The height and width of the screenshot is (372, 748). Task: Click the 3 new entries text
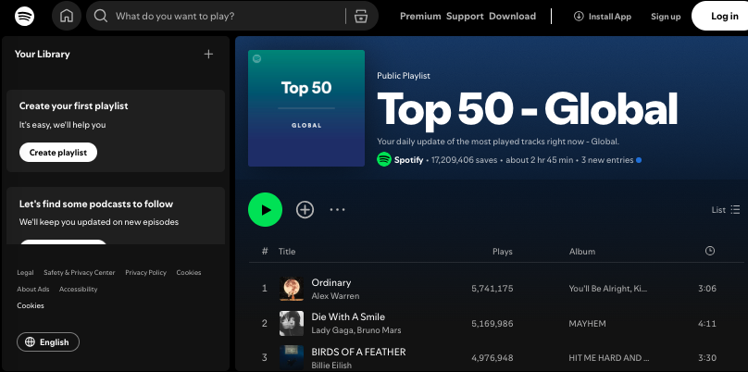(607, 160)
